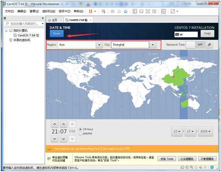Increase the minutes with up arrow

[63, 124]
